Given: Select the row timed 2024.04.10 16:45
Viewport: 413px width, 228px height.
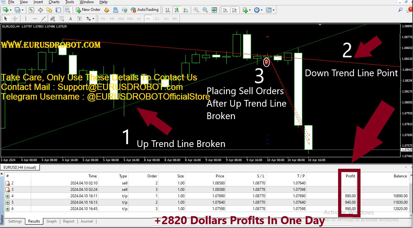Looking at the screenshot, I should point(206,209).
